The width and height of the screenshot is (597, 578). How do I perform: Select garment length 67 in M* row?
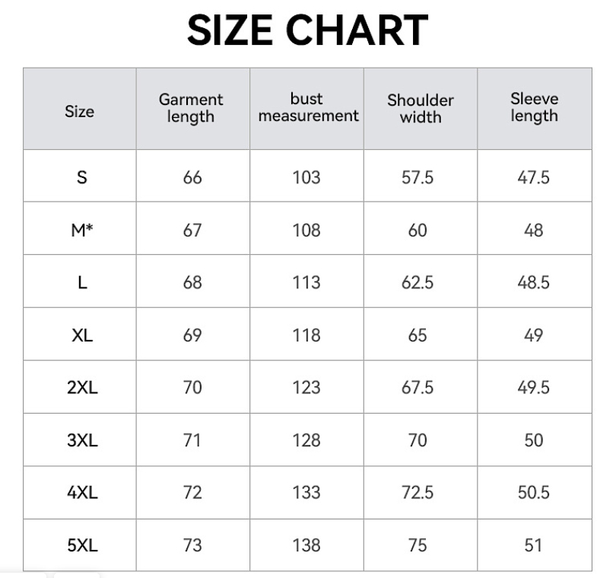tap(192, 230)
